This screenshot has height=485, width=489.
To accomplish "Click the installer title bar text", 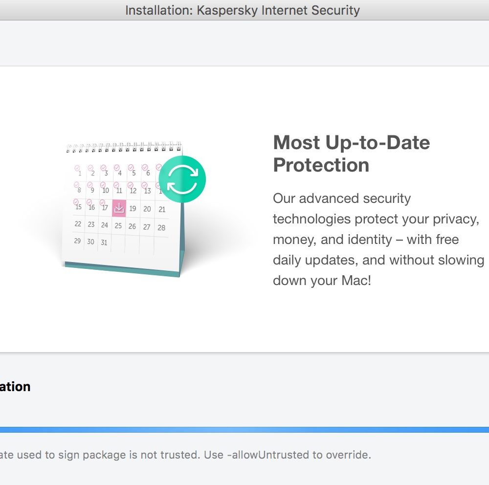I will coord(243,10).
